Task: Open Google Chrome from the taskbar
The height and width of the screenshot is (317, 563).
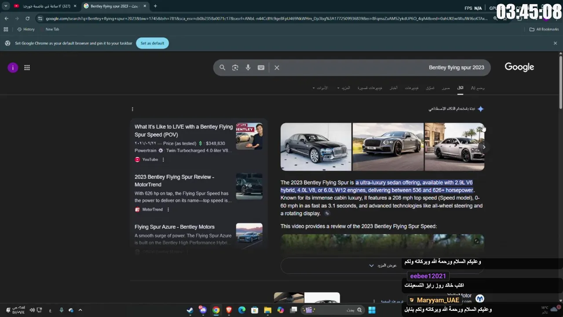Action: coord(216,310)
